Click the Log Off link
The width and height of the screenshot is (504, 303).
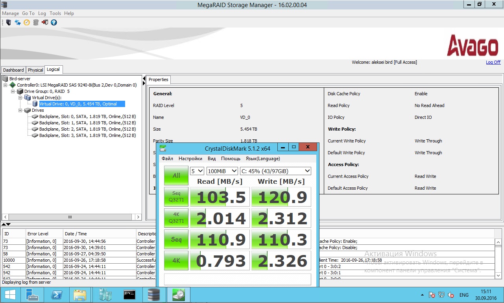[493, 62]
